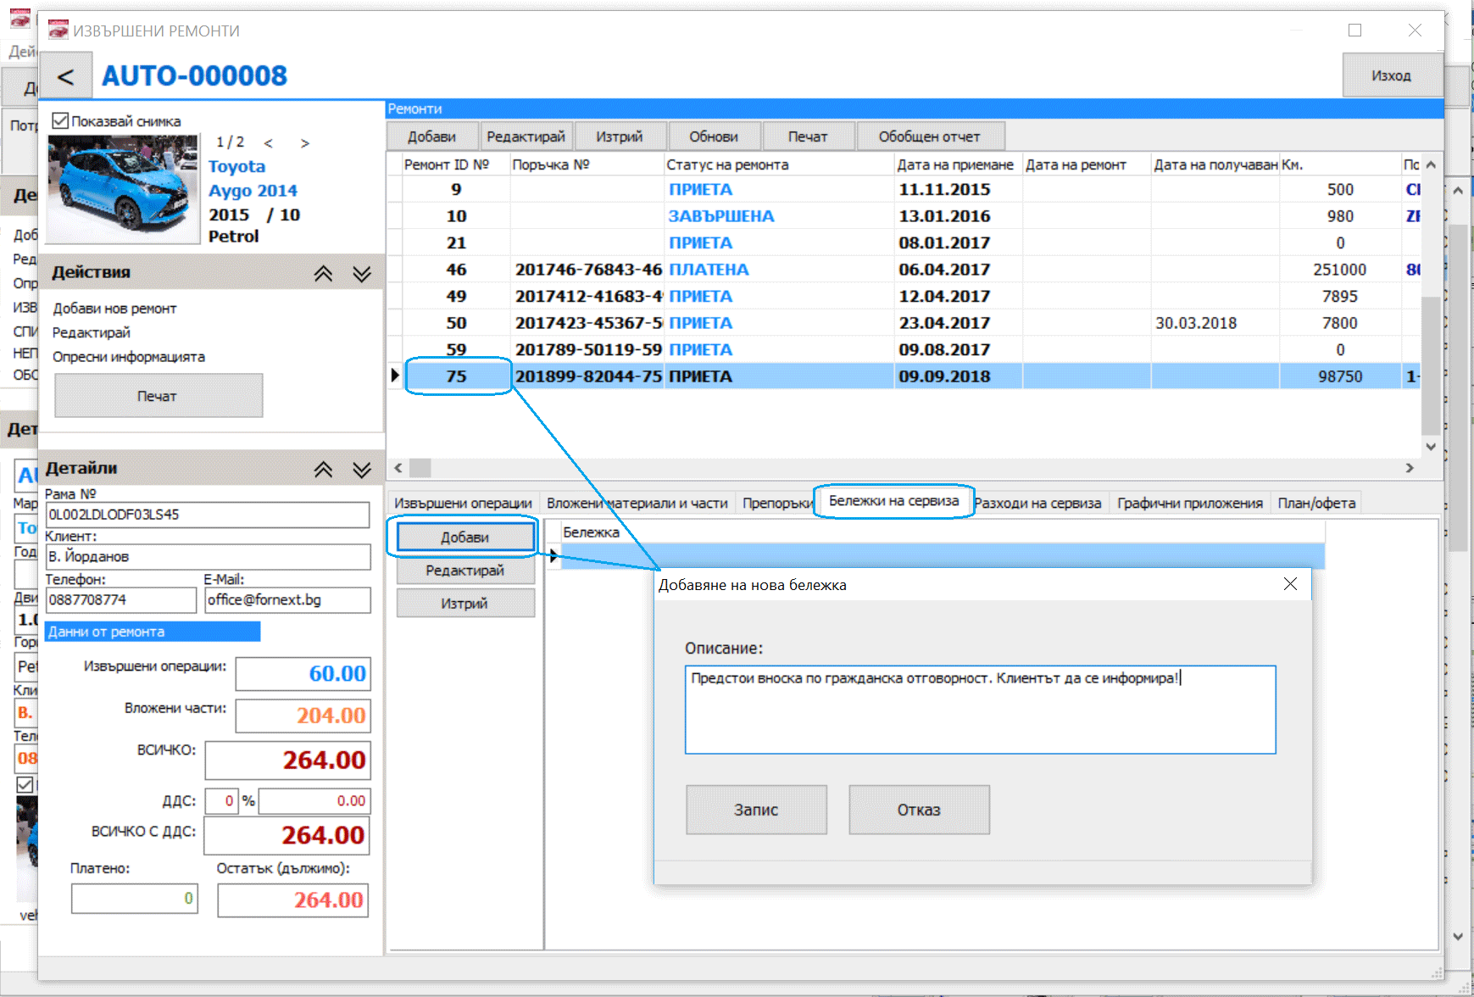Open the Бележки на сервиза tab
The height and width of the screenshot is (997, 1474).
point(893,501)
